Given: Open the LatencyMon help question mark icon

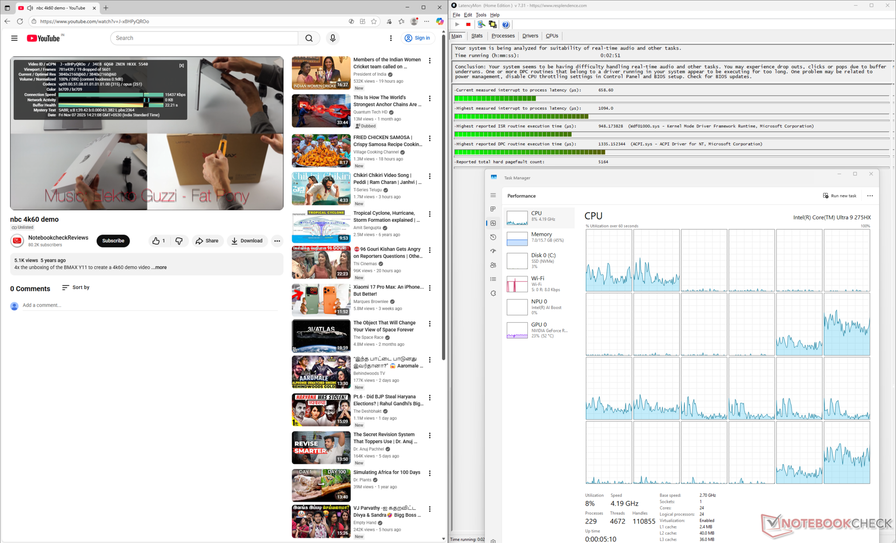Looking at the screenshot, I should click(x=505, y=25).
